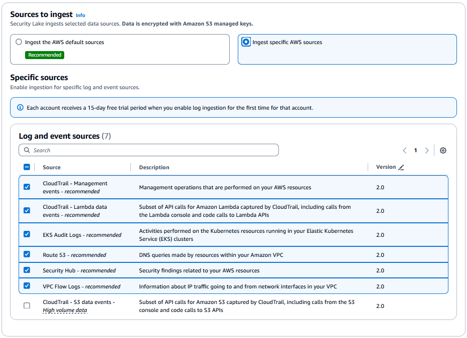Disable the Security Hub source
Screen dimensions: 467x338
[27, 270]
